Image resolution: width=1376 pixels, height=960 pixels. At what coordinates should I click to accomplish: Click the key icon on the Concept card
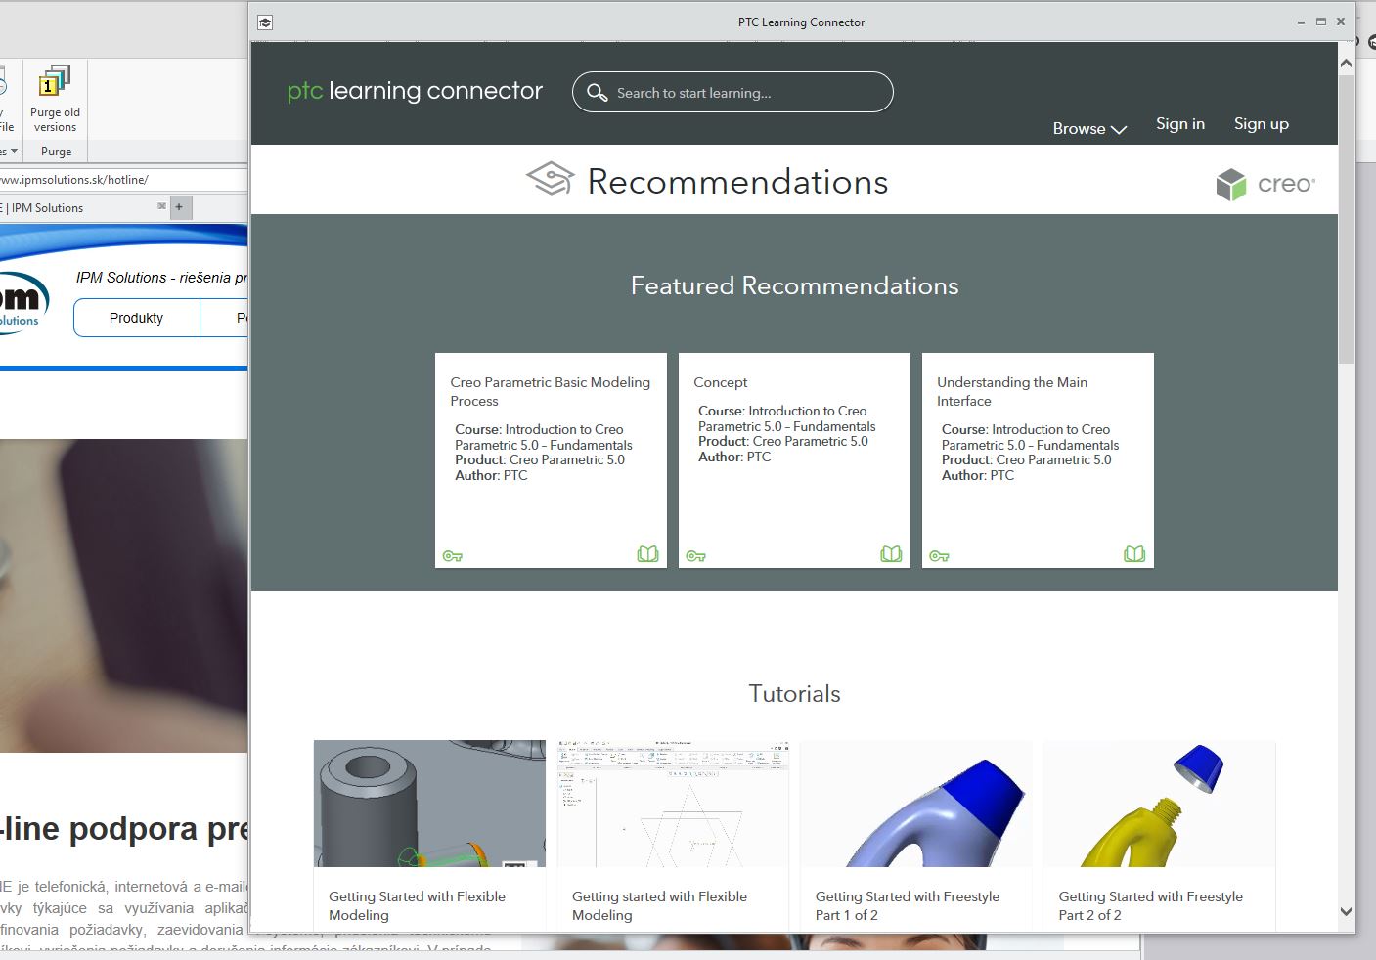pos(695,556)
